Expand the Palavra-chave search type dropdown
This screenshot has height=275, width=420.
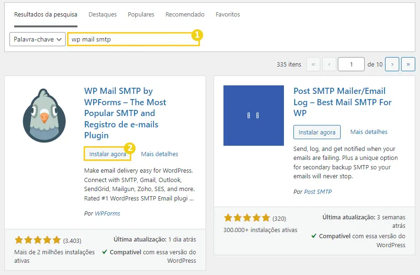tap(37, 39)
